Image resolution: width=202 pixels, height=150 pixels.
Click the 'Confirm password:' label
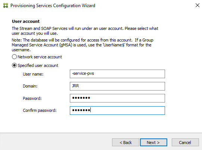click(40, 110)
